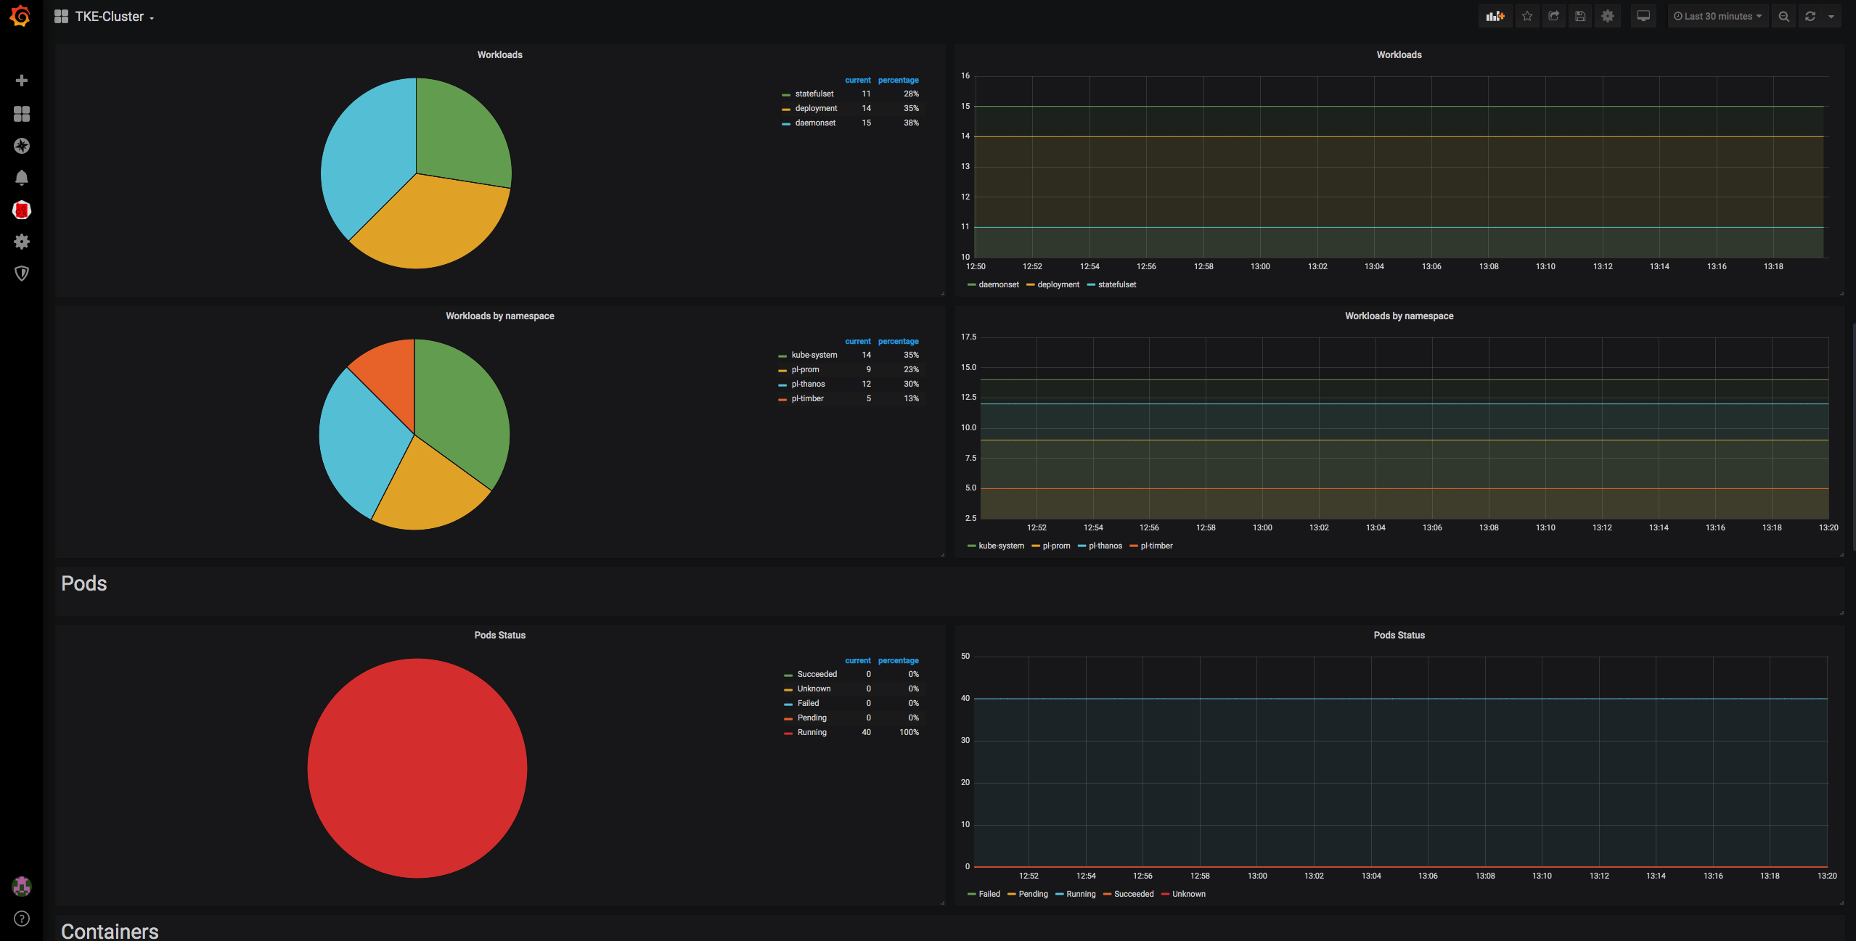
Task: Toggle Running series in Pods Status graph legend
Action: pos(1080,894)
